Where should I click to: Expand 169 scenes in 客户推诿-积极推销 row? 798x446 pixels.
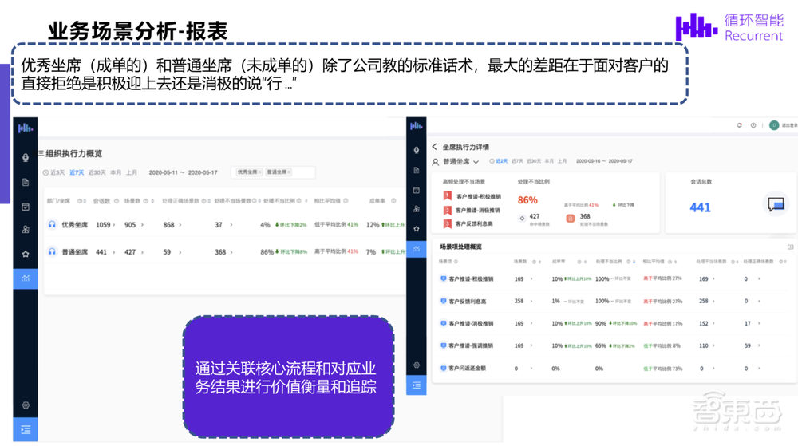[x=531, y=278]
